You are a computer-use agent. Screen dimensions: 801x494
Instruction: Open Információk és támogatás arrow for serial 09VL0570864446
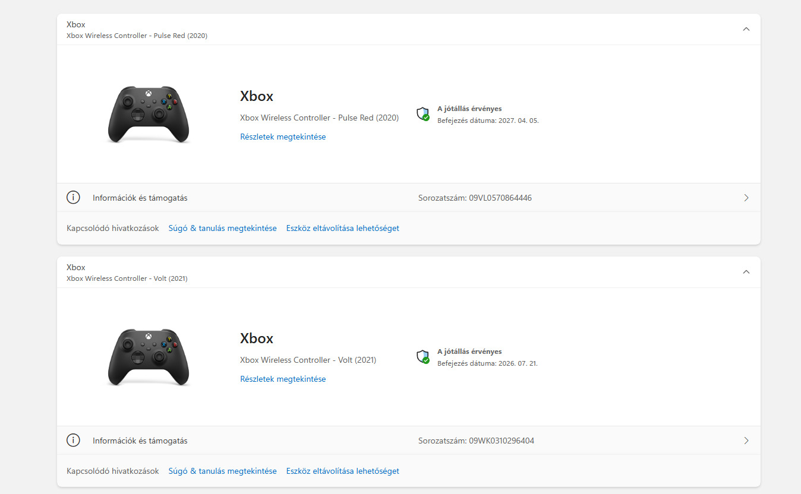746,198
